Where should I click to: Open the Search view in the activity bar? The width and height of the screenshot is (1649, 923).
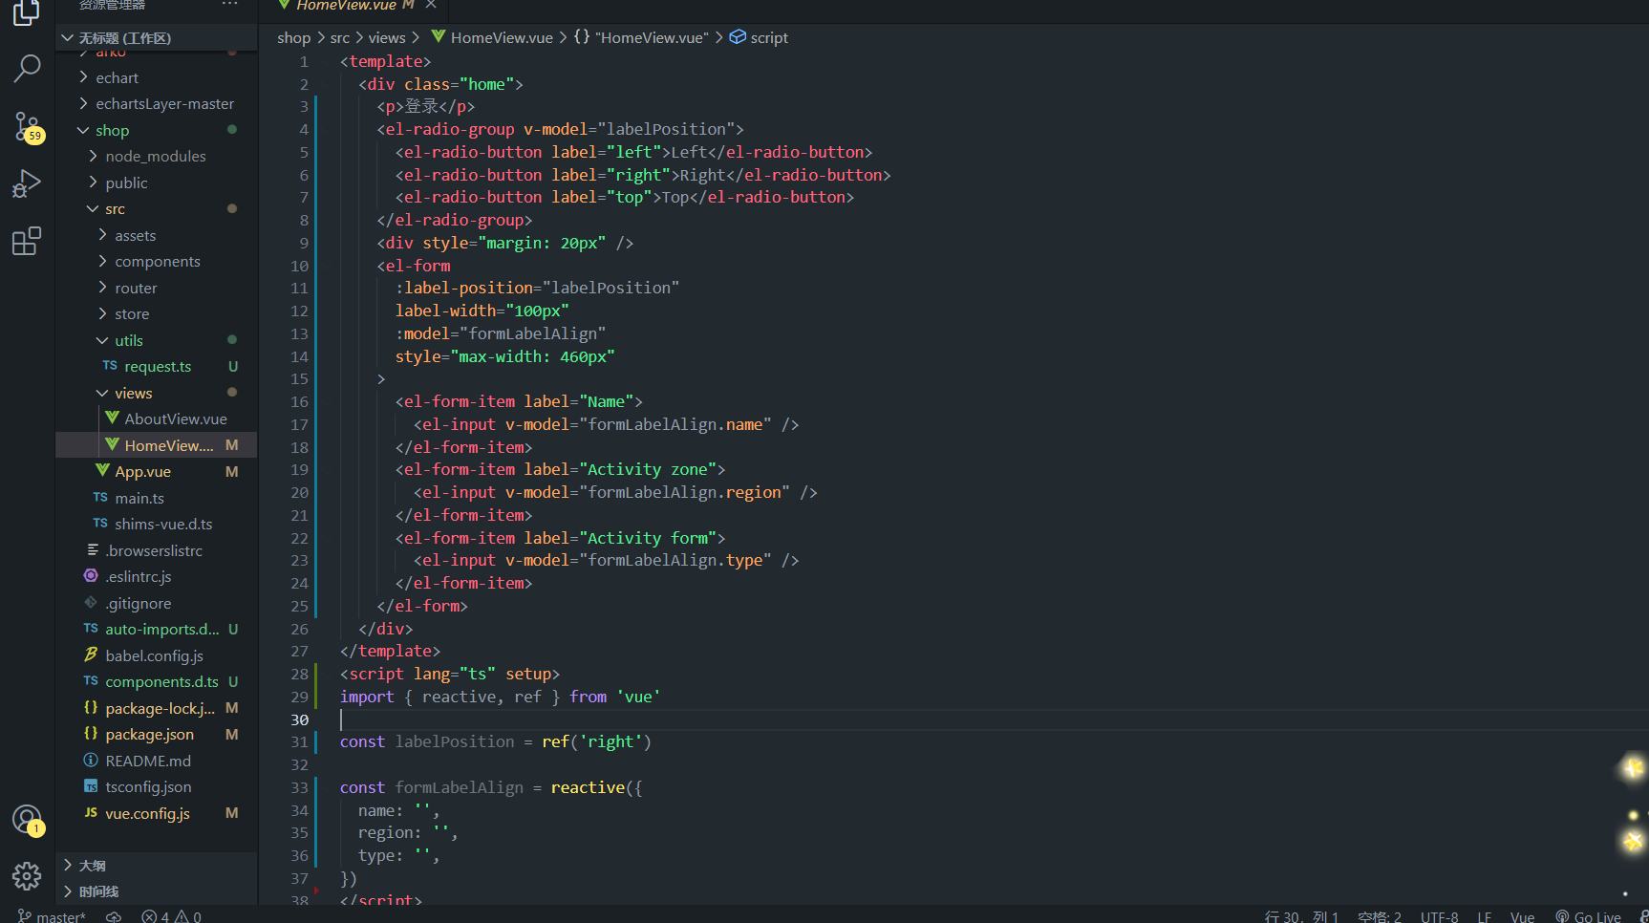tap(27, 68)
